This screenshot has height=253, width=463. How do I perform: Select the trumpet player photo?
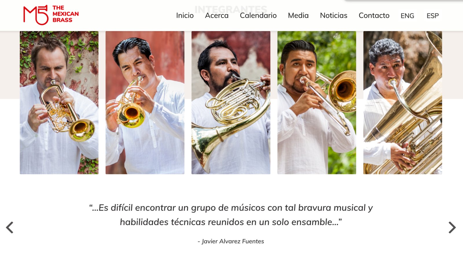[x=145, y=102]
